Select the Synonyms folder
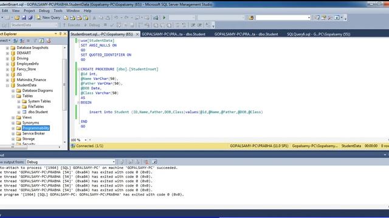389x218 pixels. coord(30,123)
